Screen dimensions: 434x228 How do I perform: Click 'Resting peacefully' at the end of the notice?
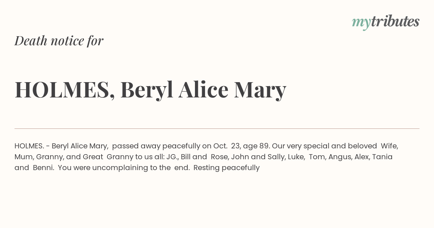pyautogui.click(x=226, y=168)
